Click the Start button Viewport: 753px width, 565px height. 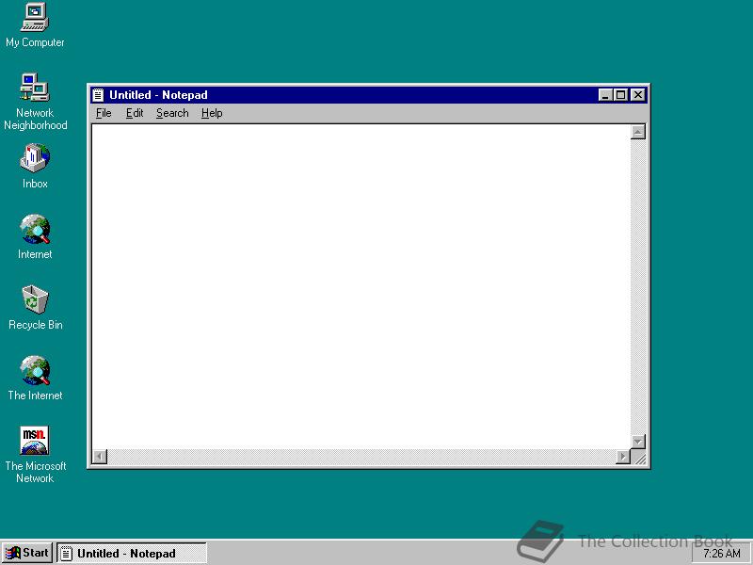pos(27,553)
